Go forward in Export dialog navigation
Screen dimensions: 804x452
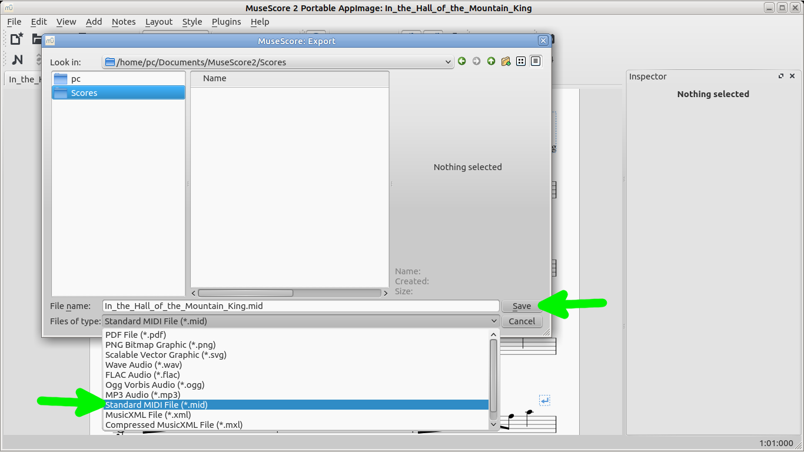(477, 61)
